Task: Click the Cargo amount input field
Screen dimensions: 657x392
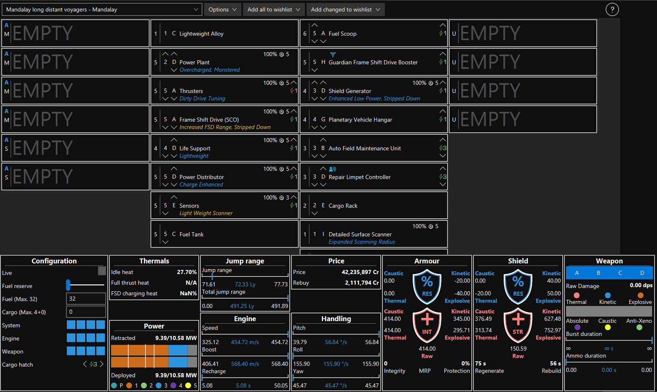Action: (86, 312)
